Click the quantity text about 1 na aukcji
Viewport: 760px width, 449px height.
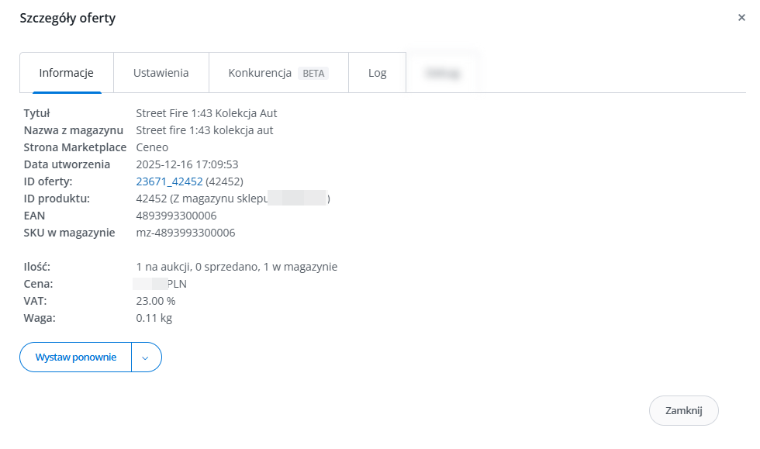pos(237,267)
